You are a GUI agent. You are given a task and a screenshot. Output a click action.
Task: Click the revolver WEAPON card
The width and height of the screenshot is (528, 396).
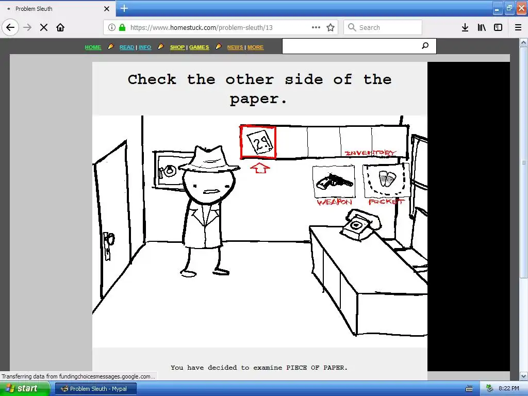pos(334,182)
